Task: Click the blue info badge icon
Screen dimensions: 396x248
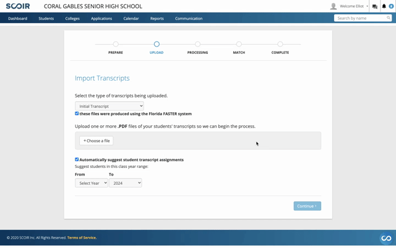Action: (391, 6)
